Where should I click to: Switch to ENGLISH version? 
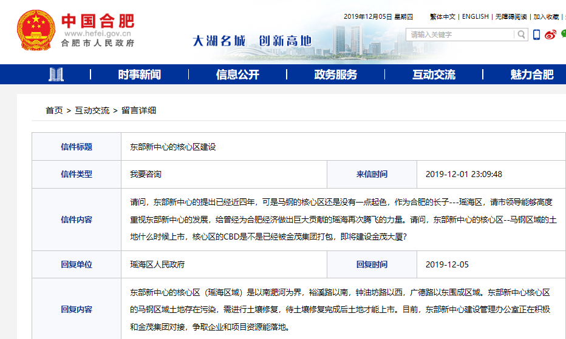click(476, 16)
